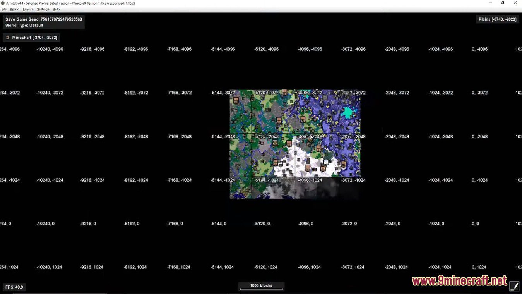
Task: Click grid label -10240, -4096
Action: click(50, 49)
